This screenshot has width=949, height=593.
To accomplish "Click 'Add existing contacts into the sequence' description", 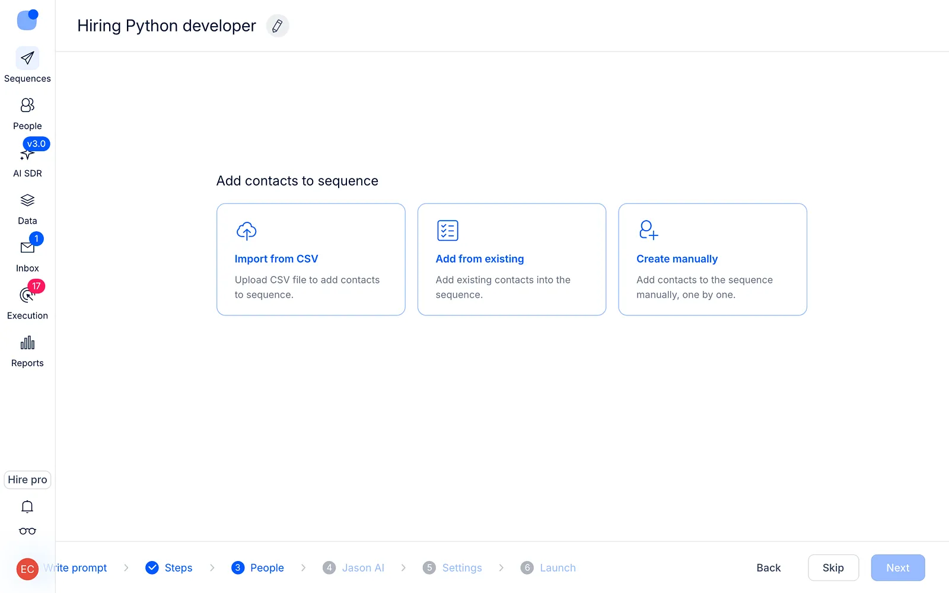I will coord(503,287).
